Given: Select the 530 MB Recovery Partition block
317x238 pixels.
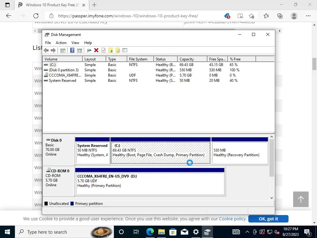Looking at the screenshot, I should 240,151.
